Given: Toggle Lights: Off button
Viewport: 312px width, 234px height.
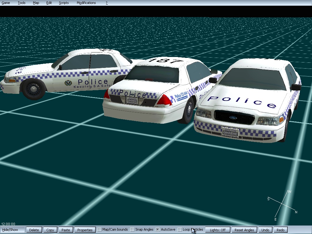Looking at the screenshot, I should coord(218,230).
